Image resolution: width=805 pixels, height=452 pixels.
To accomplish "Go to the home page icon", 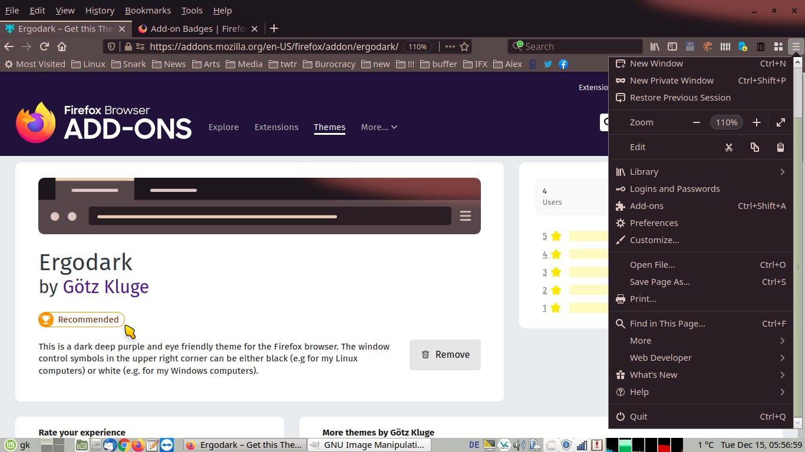I will pyautogui.click(x=62, y=46).
